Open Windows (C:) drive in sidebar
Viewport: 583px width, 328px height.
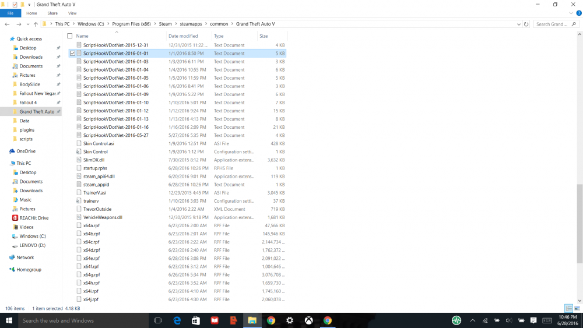pyautogui.click(x=33, y=237)
